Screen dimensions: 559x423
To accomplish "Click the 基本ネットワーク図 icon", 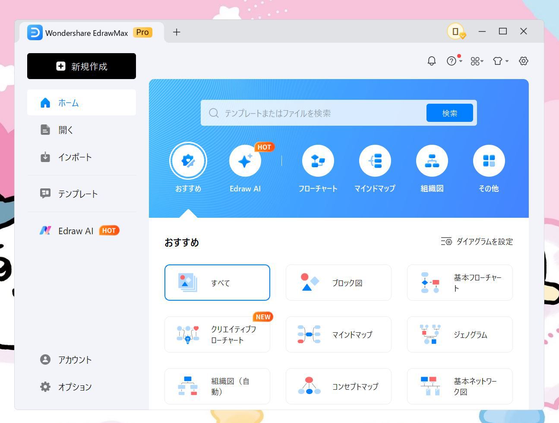I will [x=430, y=386].
